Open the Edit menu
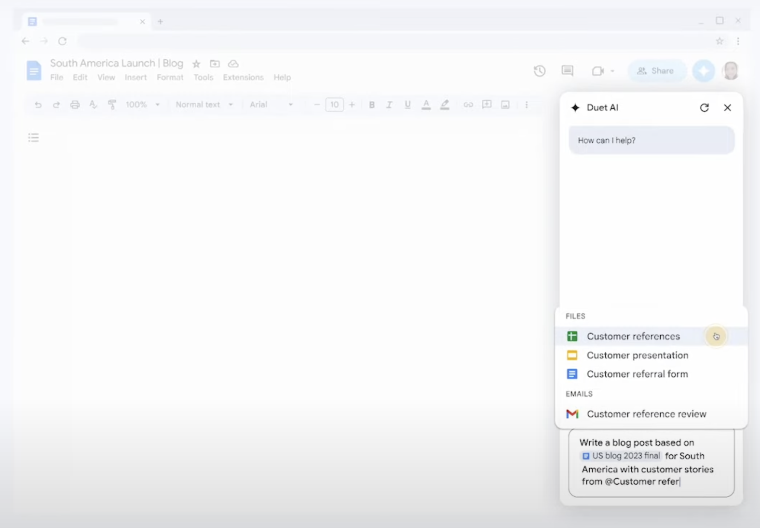This screenshot has height=528, width=760. 80,77
